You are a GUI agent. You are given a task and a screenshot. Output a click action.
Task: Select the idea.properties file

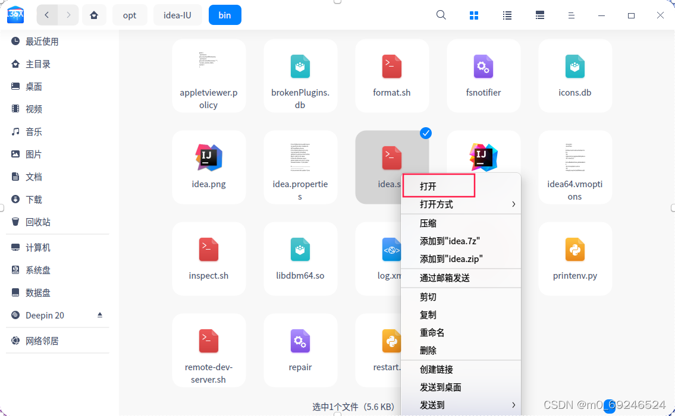coord(300,168)
